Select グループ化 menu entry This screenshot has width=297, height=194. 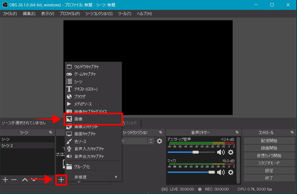pyautogui.click(x=93, y=167)
